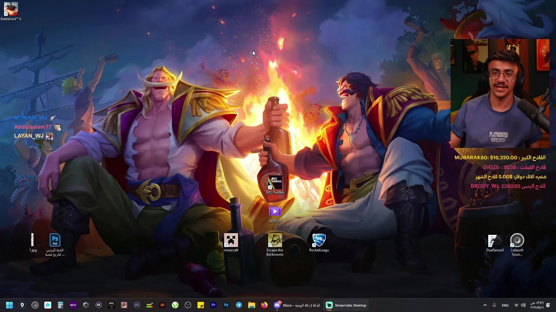Open the Wi-Fi network tray icon

click(x=516, y=305)
